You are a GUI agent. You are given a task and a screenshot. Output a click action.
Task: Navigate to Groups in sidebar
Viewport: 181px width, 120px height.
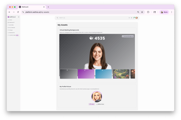[11, 30]
